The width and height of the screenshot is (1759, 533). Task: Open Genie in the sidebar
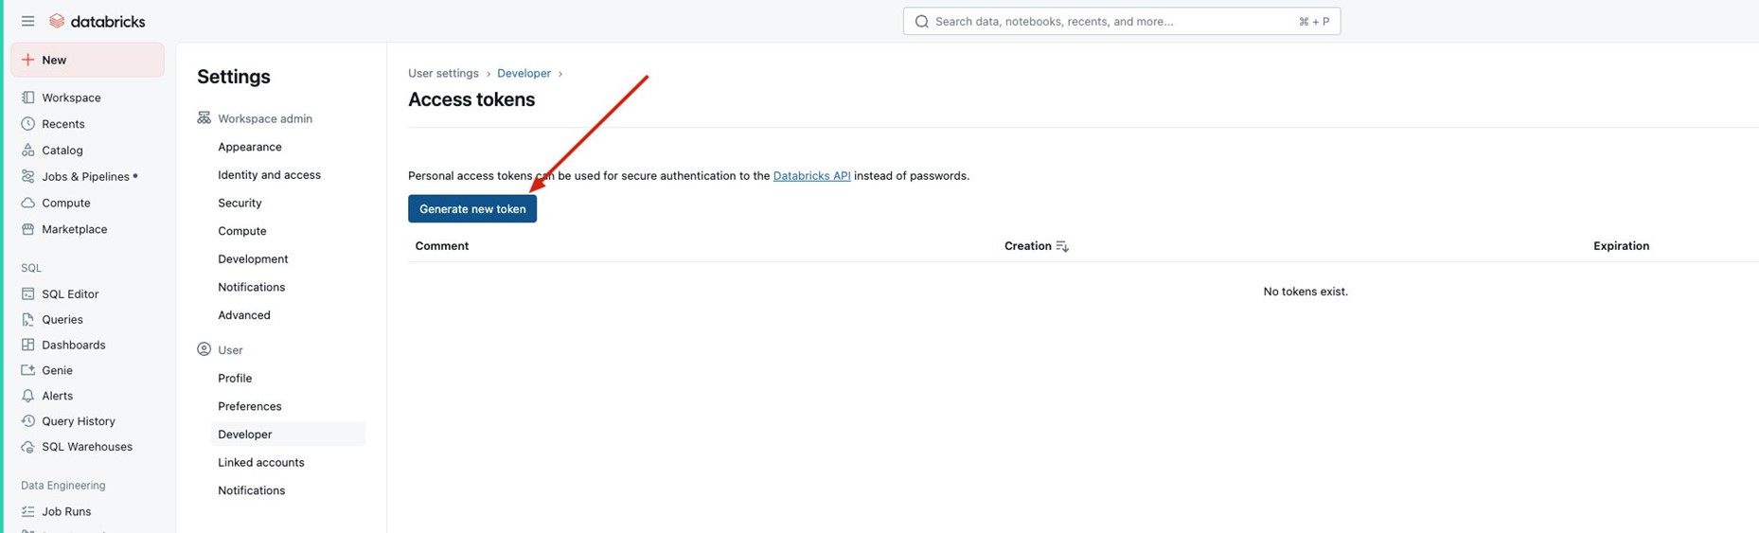57,370
